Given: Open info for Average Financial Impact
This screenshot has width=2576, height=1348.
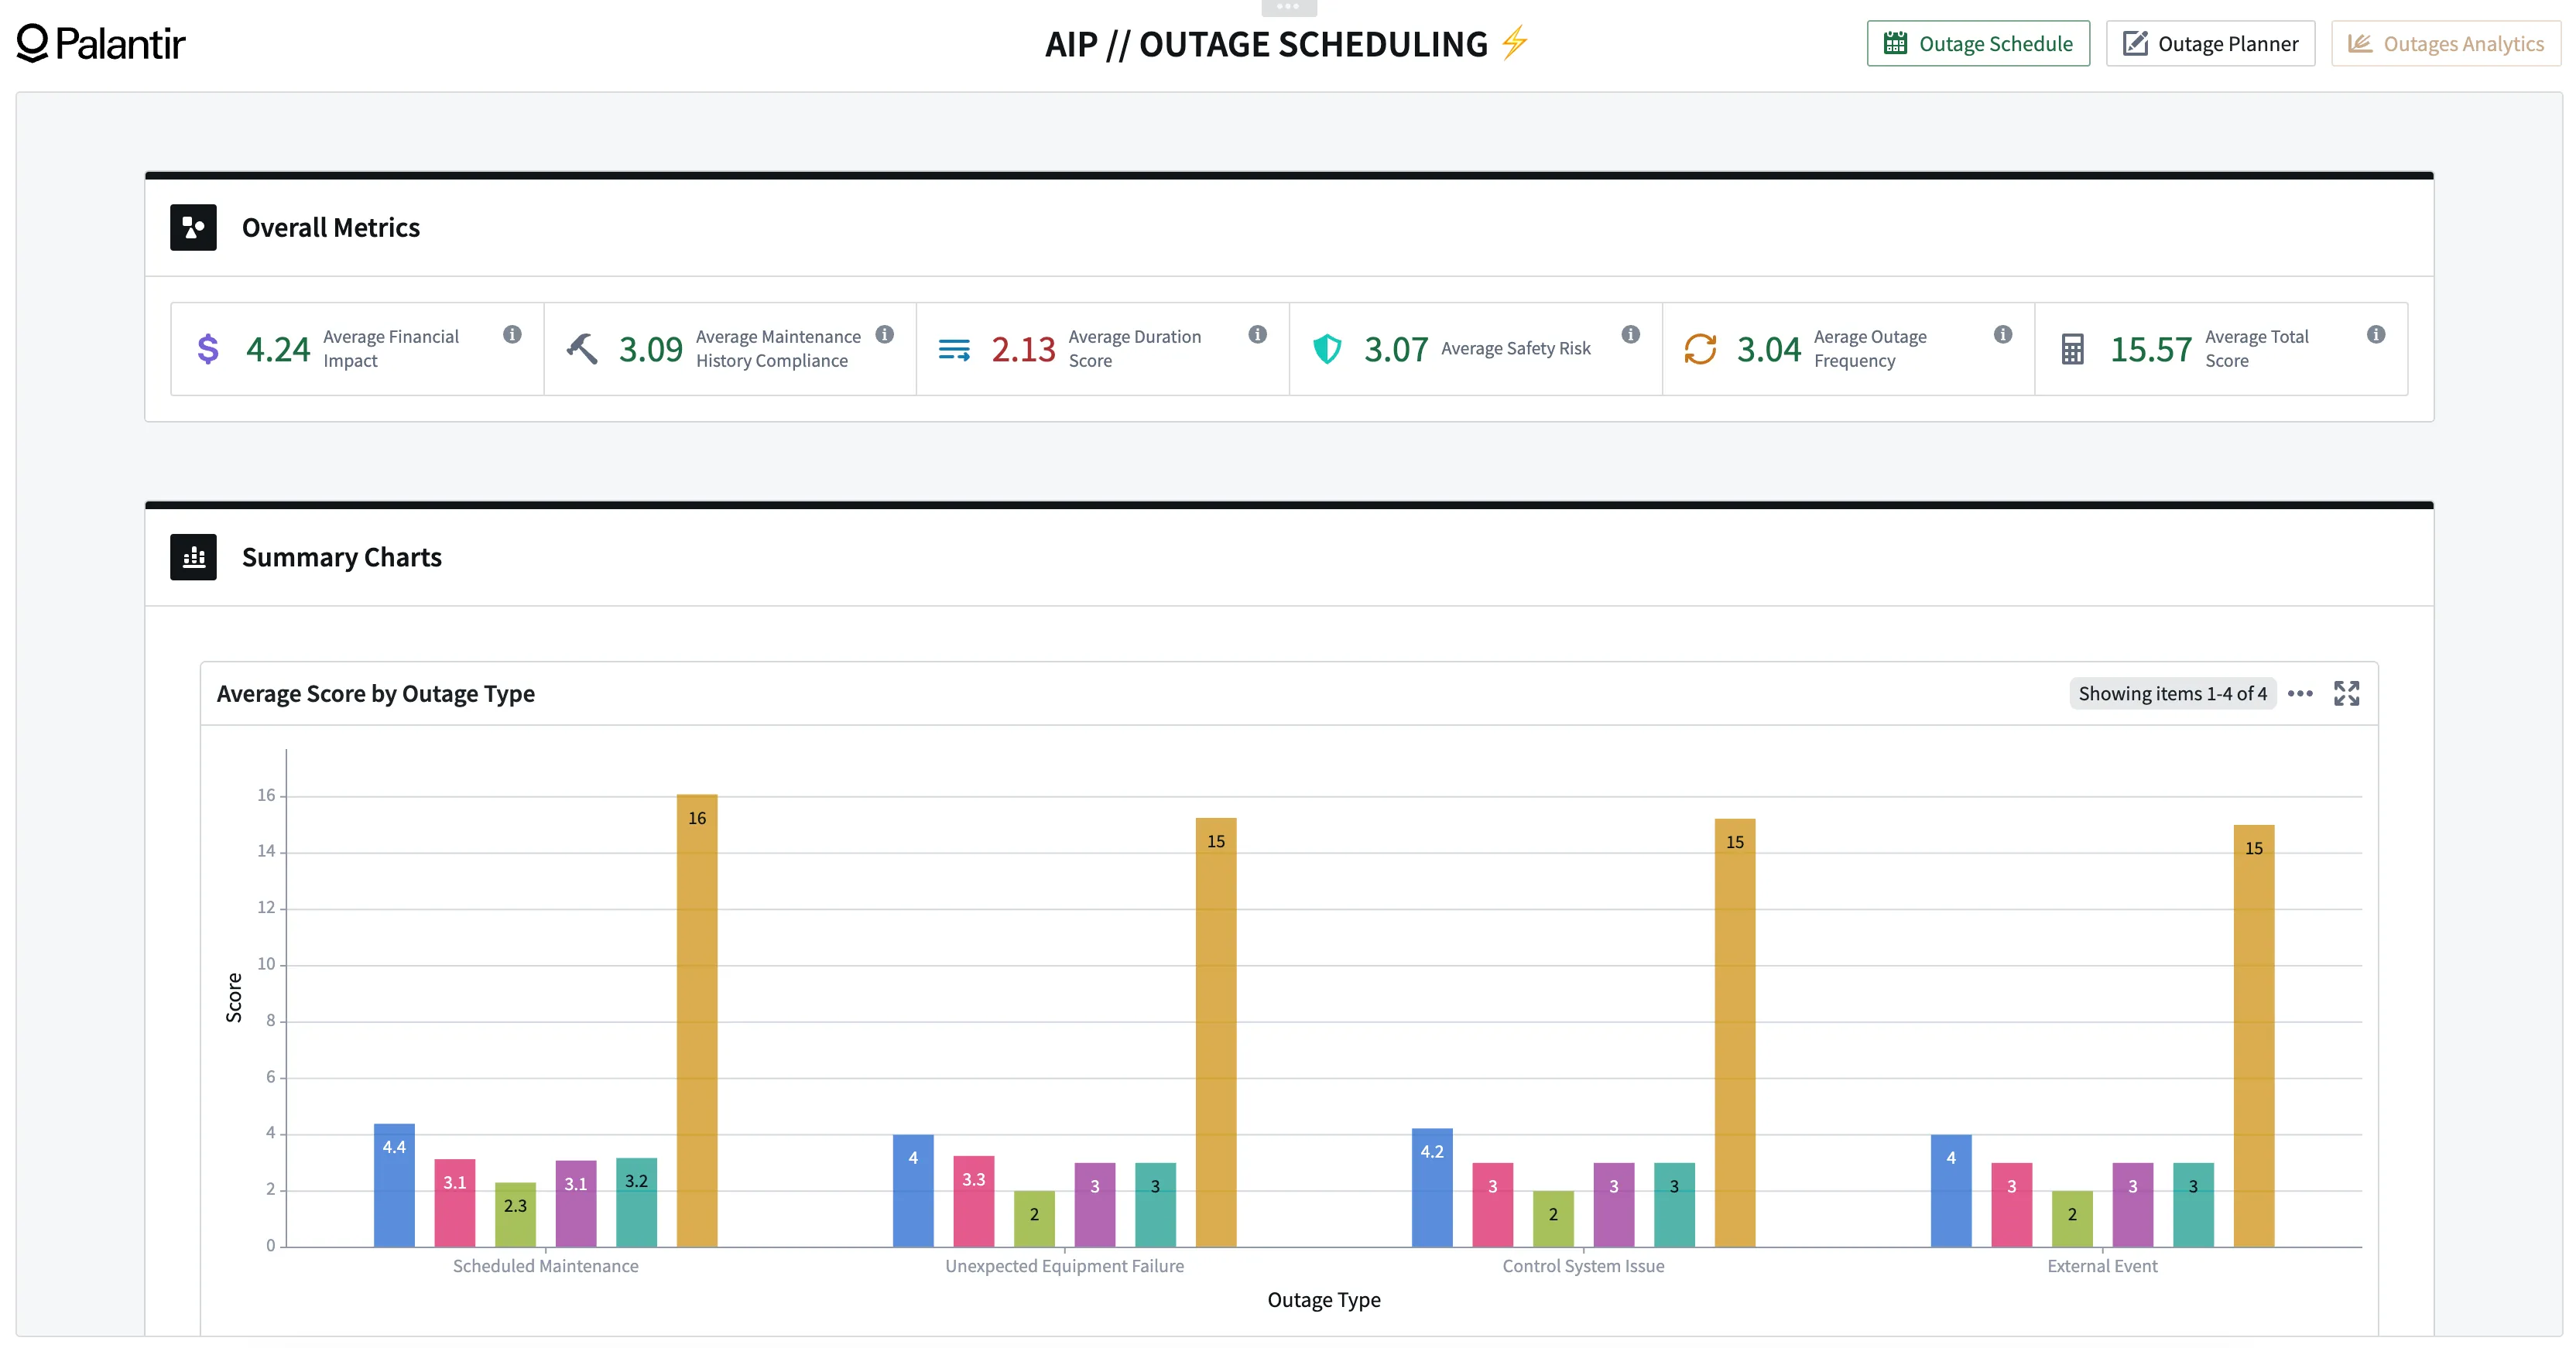Looking at the screenshot, I should 512,334.
